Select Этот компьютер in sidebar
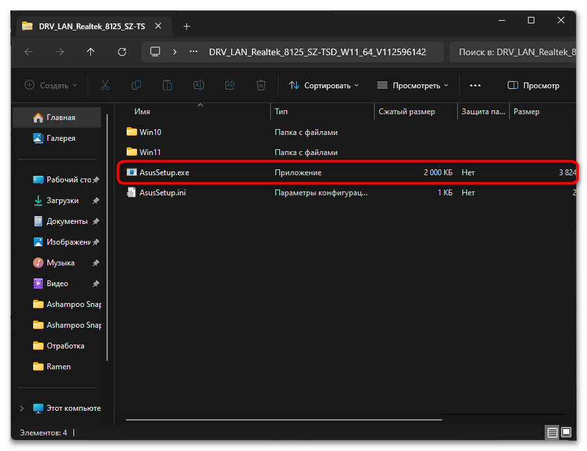This screenshot has height=451, width=587. (67, 408)
